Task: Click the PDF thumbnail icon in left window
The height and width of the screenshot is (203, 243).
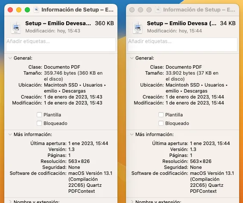Action: [16, 28]
